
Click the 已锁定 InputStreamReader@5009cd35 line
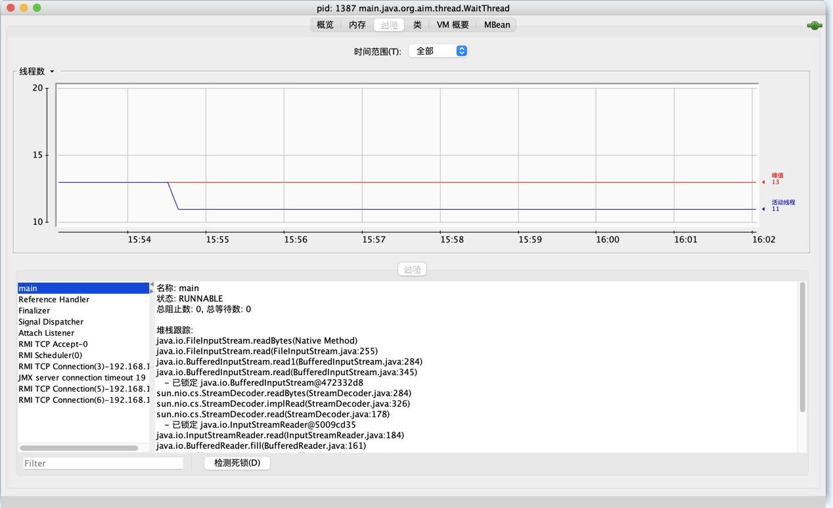pyautogui.click(x=259, y=425)
